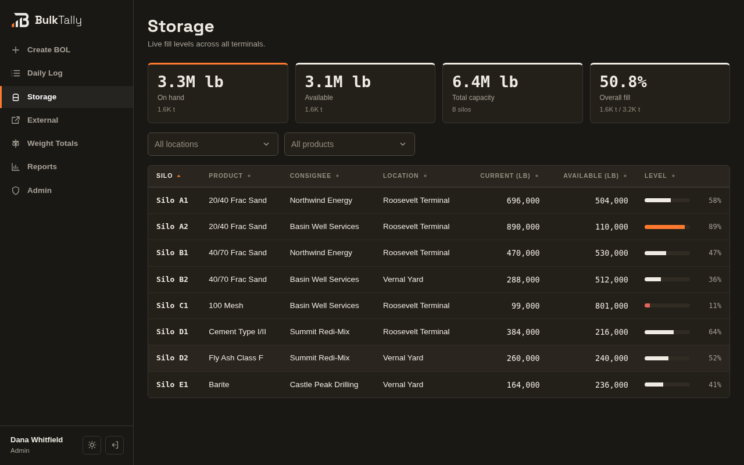
Task: Click Castle Peak Drilling consignee
Action: pos(324,385)
